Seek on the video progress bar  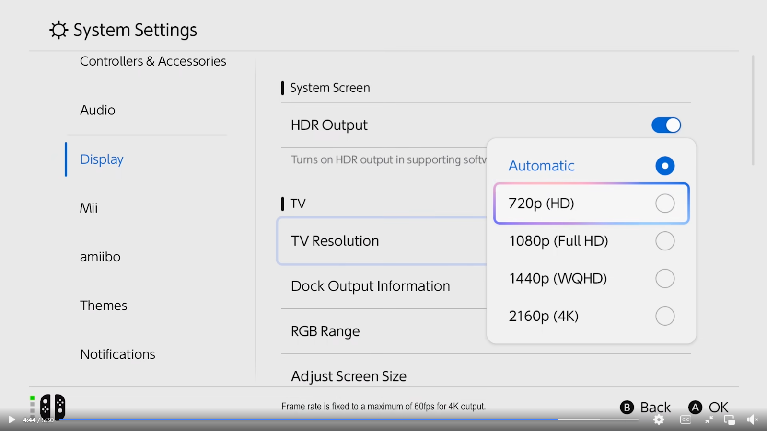349,420
